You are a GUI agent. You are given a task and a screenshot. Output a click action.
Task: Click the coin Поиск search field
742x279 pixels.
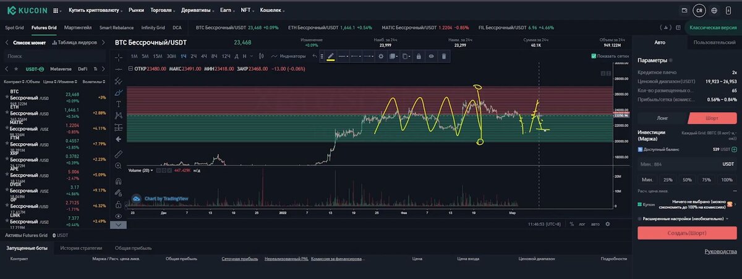click(55, 56)
